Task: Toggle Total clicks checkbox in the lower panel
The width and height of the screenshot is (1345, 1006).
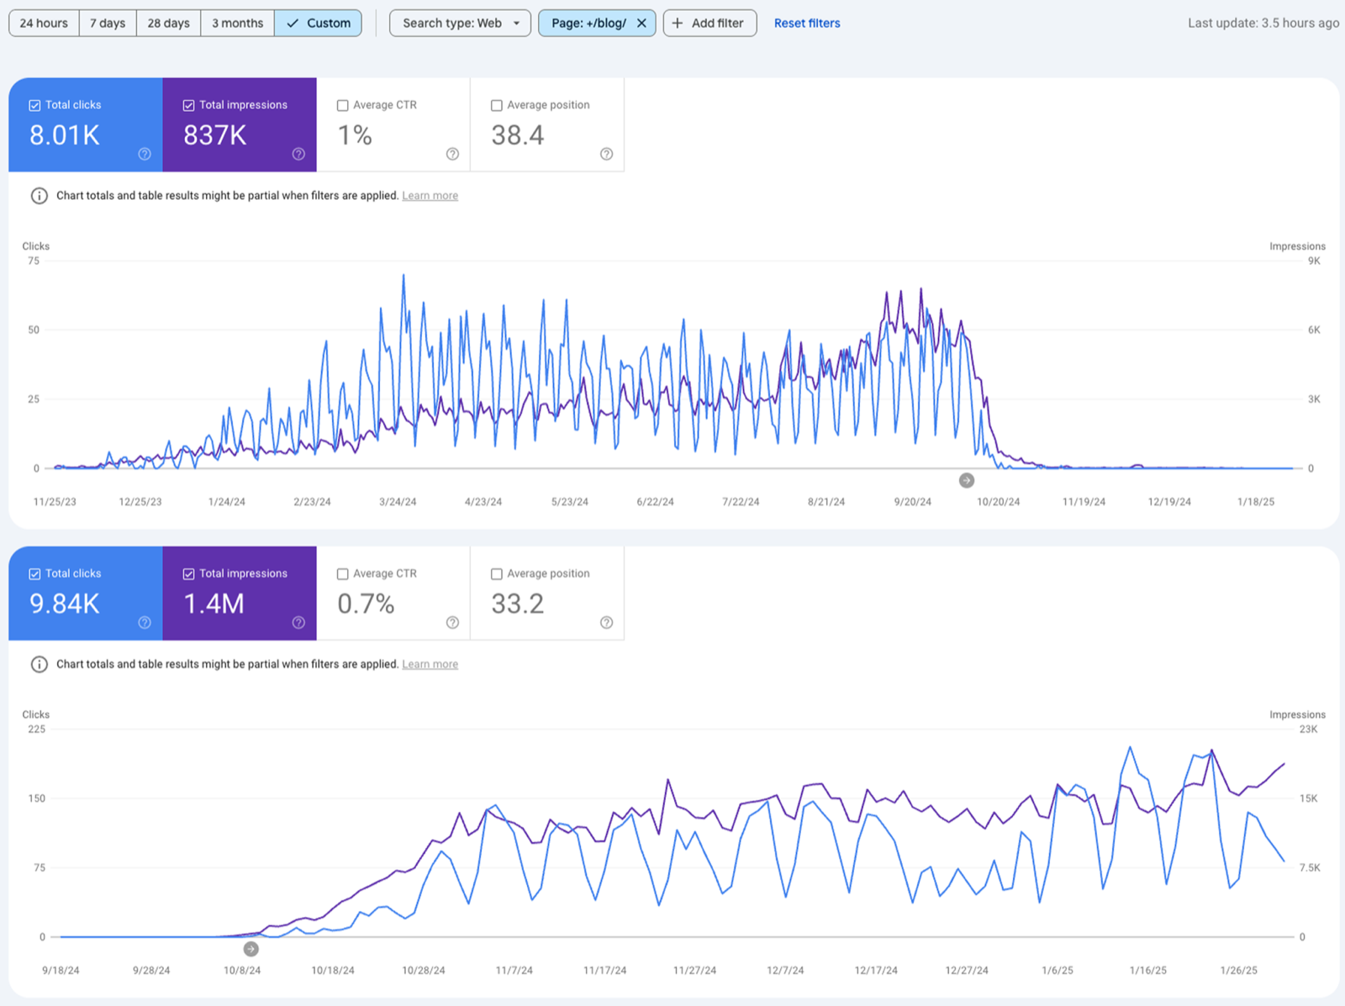Action: coord(34,574)
